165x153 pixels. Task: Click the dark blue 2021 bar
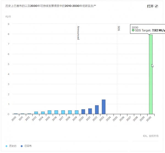coord(90,111)
